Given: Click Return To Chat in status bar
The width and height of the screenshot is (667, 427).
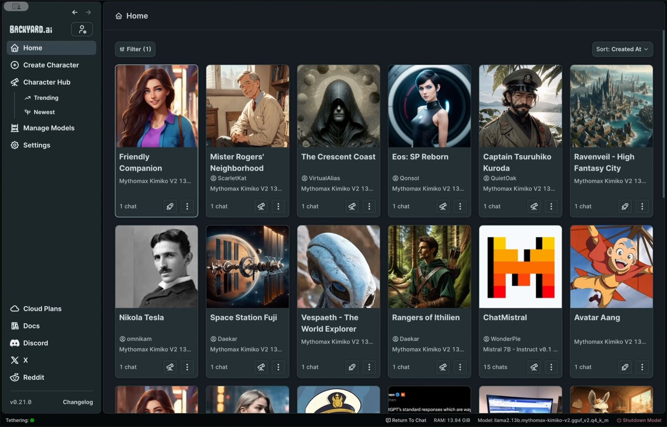Looking at the screenshot, I should point(406,420).
